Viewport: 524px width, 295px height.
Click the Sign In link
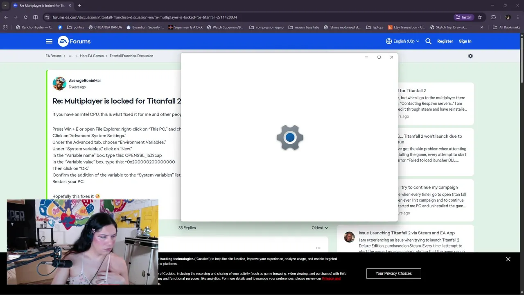pos(465,41)
